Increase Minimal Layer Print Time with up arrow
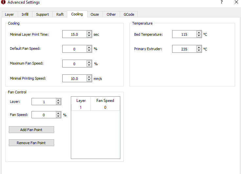Viewport: 241px width, 174px height. 89,33
